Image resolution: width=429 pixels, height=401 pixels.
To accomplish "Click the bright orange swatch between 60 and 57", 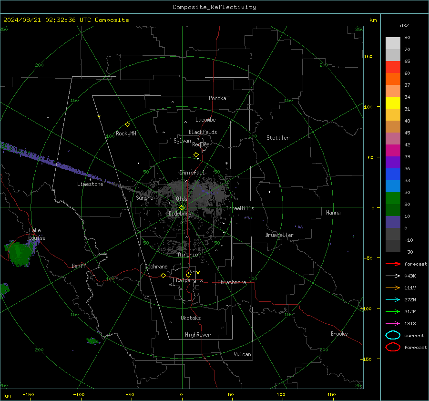I will (393, 79).
